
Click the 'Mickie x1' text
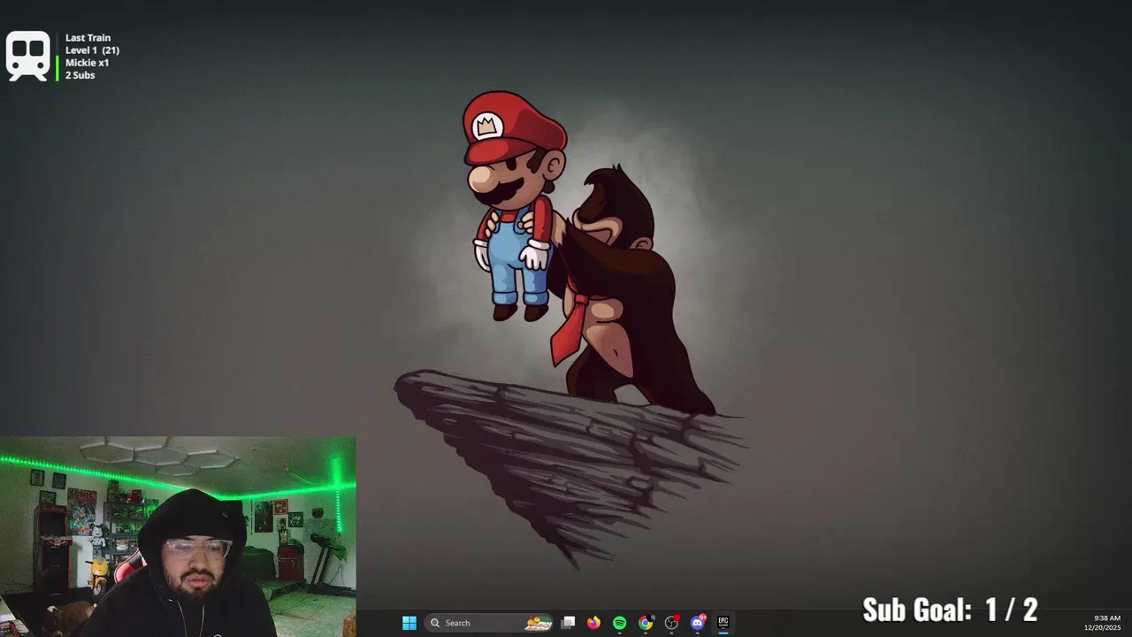click(x=87, y=63)
